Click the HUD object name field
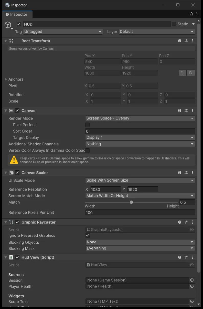This screenshot has width=203, height=309. [x=97, y=24]
